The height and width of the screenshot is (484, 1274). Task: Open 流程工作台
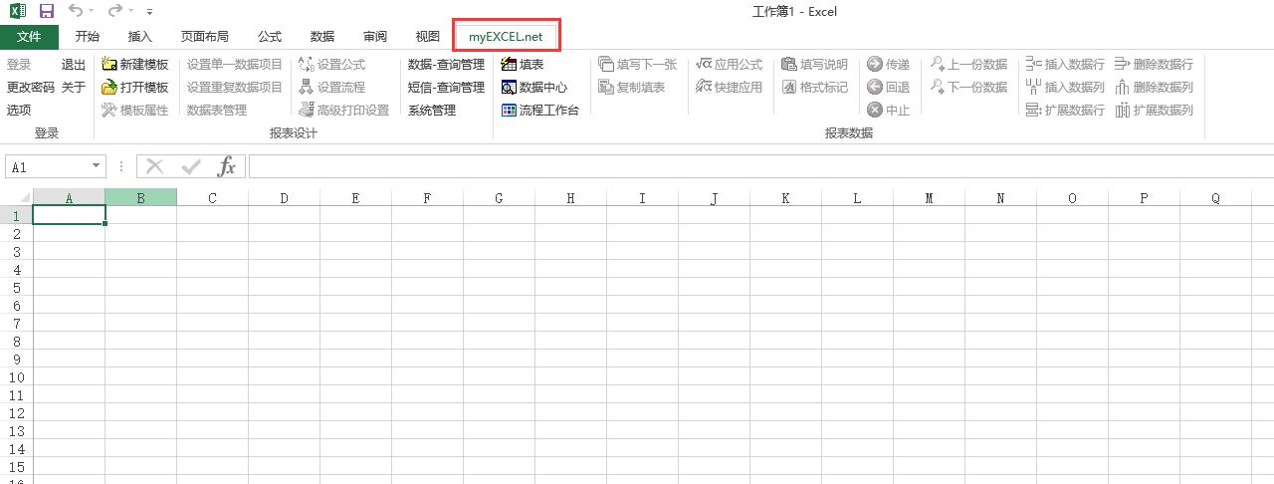tap(540, 111)
